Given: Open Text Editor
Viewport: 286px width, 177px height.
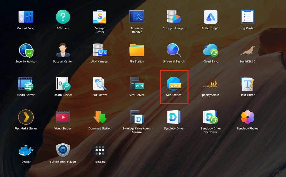Looking at the screenshot, I should [x=248, y=84].
